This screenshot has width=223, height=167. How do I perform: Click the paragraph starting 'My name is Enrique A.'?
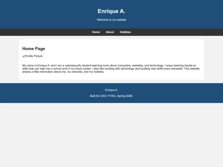tap(111, 68)
